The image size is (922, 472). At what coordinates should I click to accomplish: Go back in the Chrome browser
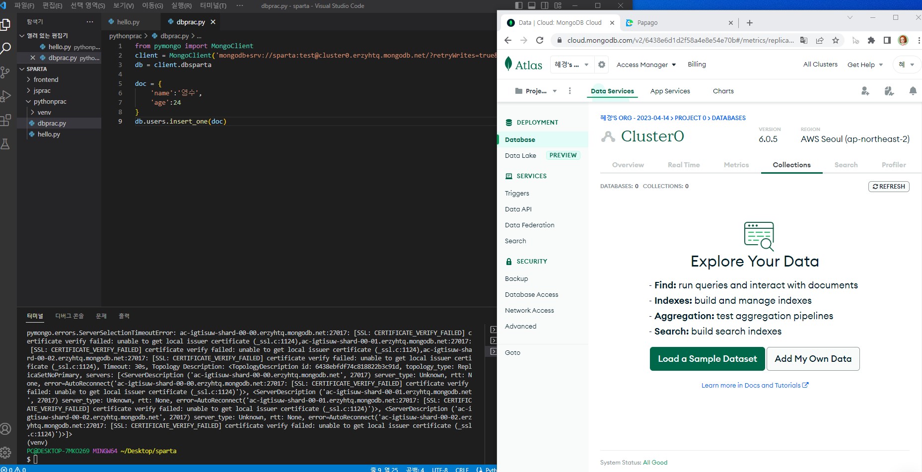(507, 40)
